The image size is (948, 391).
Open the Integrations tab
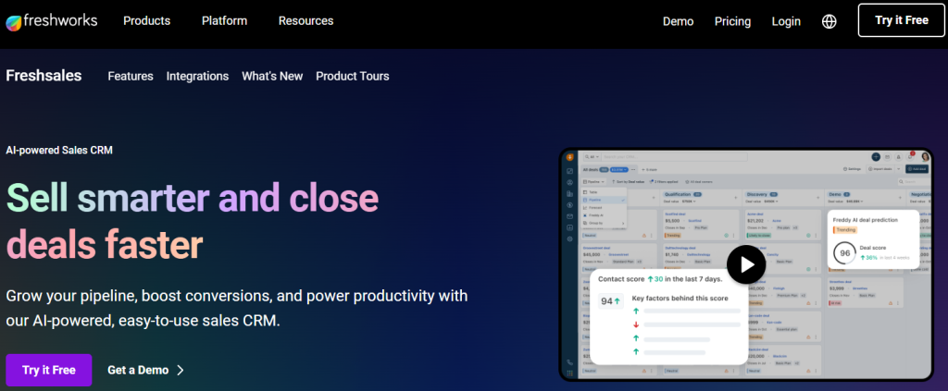point(198,77)
